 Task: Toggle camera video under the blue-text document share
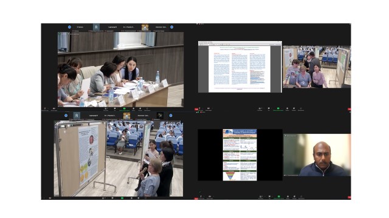(x=208, y=109)
